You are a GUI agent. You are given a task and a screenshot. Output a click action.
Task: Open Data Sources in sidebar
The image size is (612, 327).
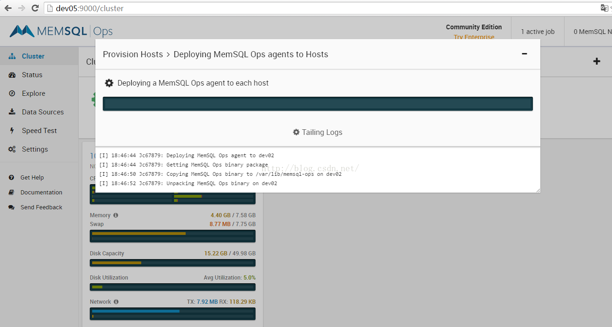click(39, 112)
